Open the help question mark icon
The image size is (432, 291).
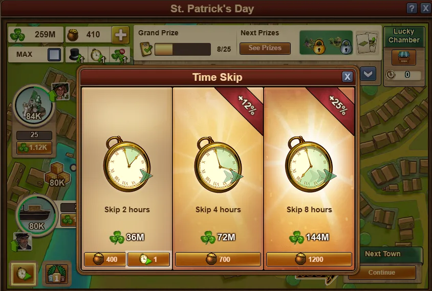[412, 8]
